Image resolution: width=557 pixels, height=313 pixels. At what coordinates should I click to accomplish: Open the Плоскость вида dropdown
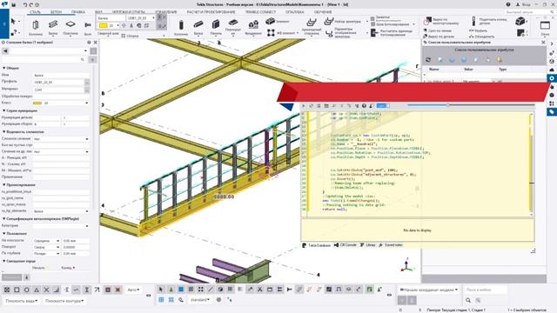click(22, 301)
